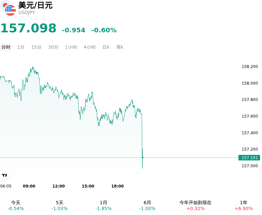This screenshot has height=215, width=262.
Task: Switch to the 15分 chart interval
Action: (36, 47)
